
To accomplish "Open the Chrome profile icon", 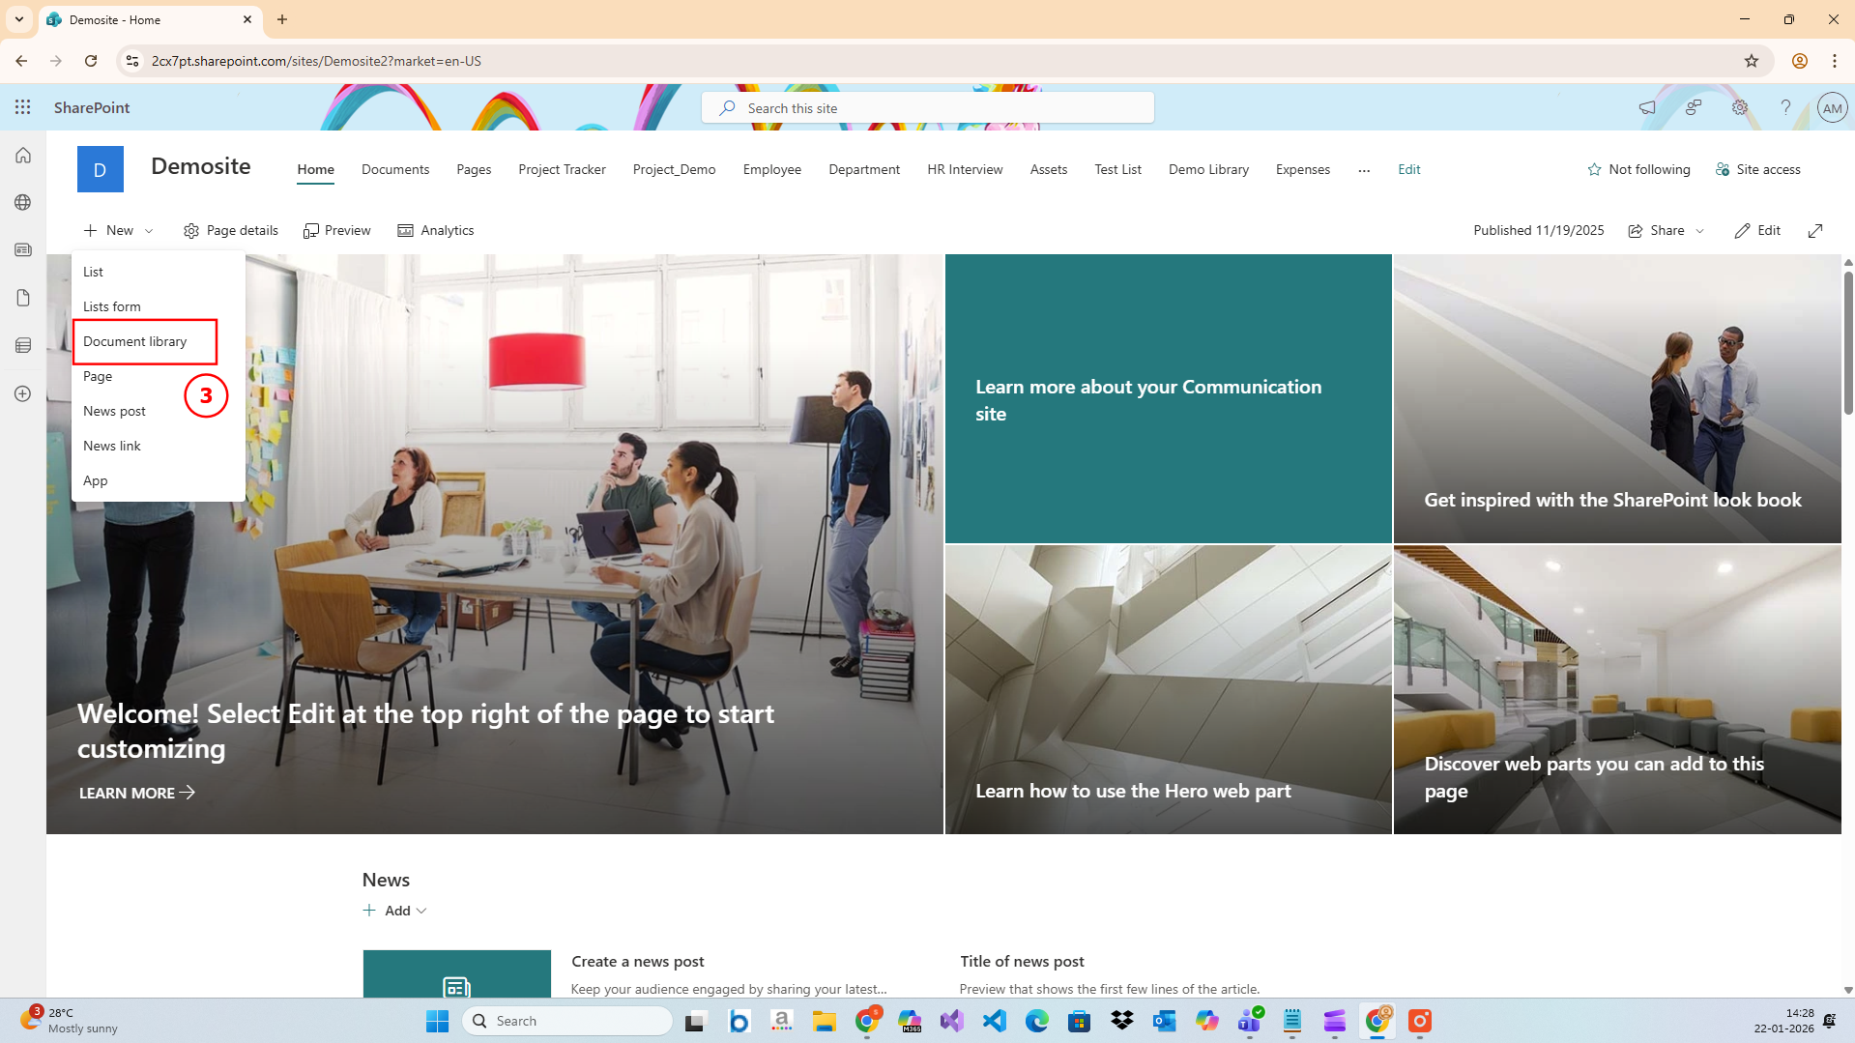I will 1800,61.
